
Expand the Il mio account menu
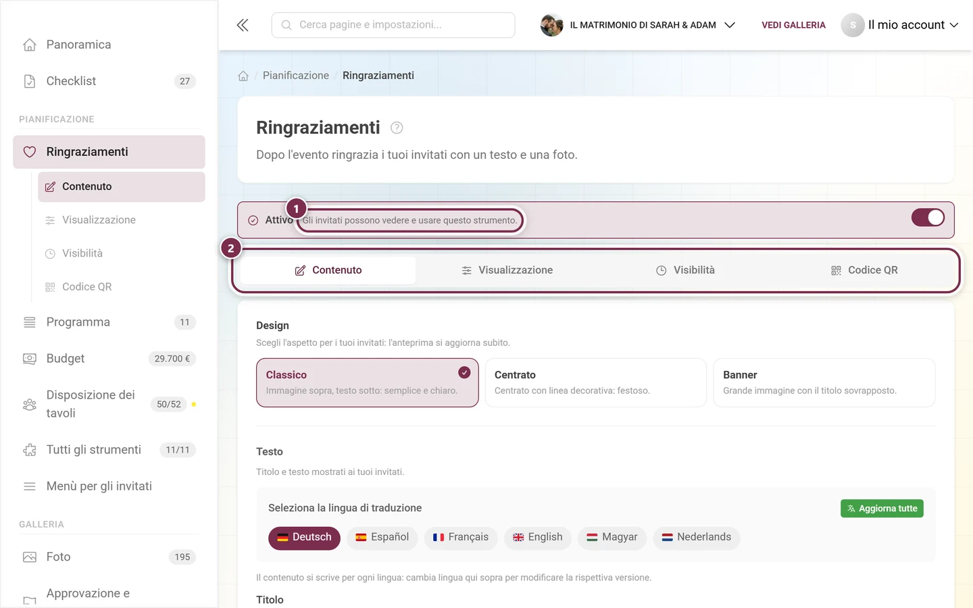tap(900, 25)
